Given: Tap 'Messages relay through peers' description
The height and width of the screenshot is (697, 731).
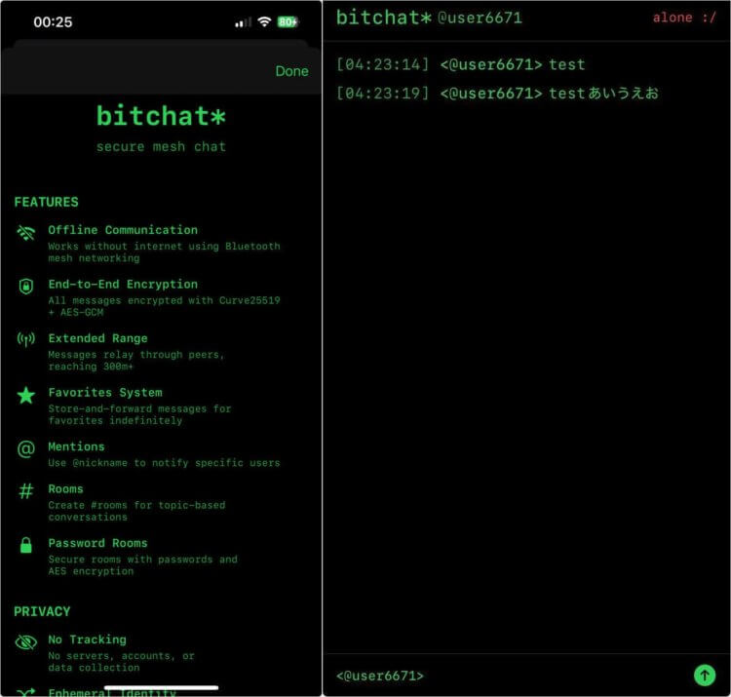Looking at the screenshot, I should point(135,360).
